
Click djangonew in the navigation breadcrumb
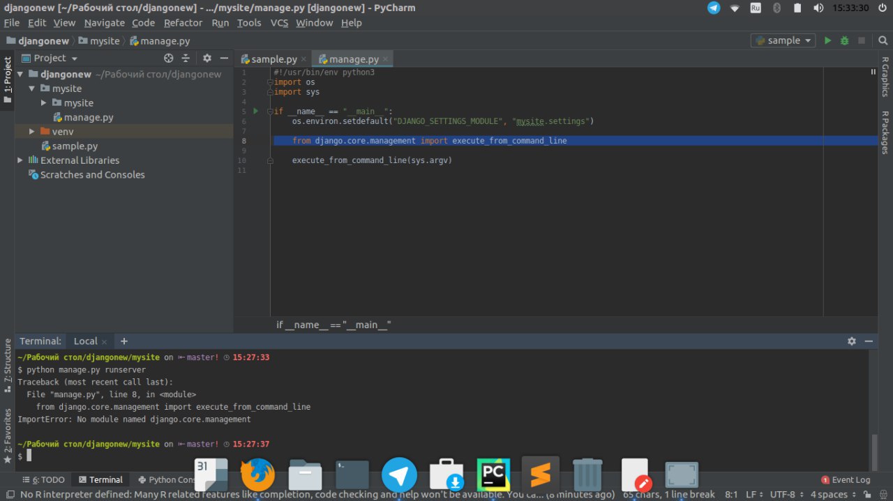(x=38, y=41)
